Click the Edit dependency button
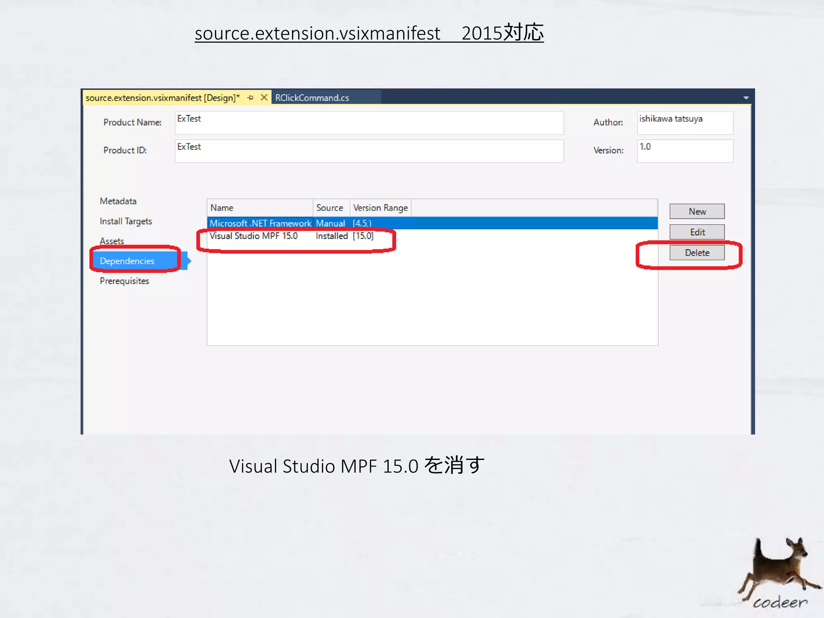The height and width of the screenshot is (618, 824). coord(697,232)
